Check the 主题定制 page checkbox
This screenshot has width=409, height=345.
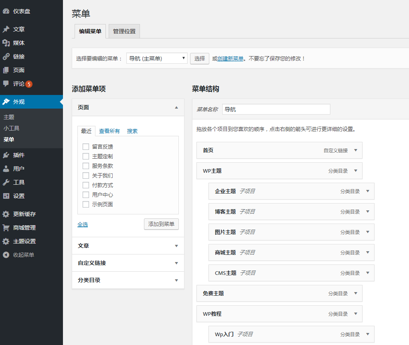(86, 156)
